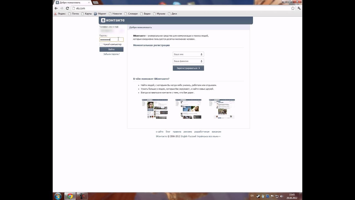The height and width of the screenshot is (200, 355).
Task: Open the Почта bookmark
Action: (x=73, y=14)
